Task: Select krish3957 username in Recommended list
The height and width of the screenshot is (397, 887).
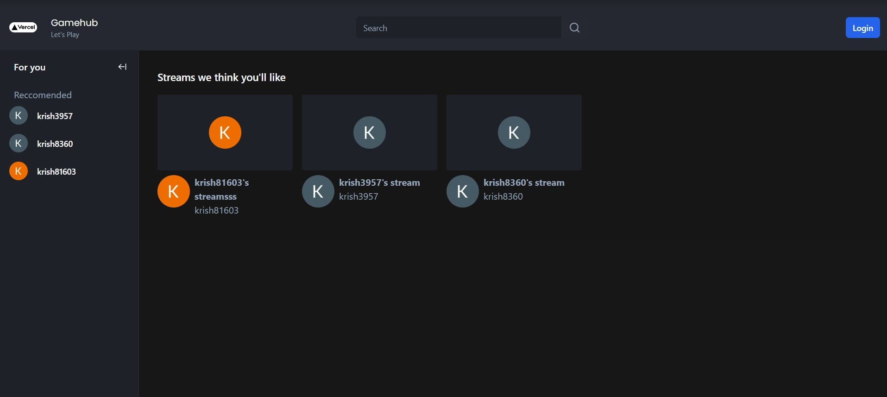Action: point(55,116)
